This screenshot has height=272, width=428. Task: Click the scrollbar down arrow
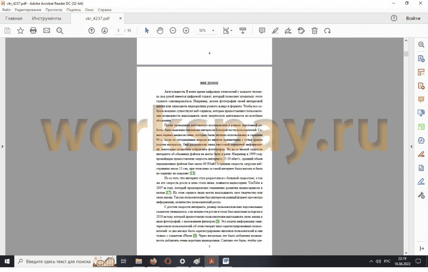coord(406,253)
